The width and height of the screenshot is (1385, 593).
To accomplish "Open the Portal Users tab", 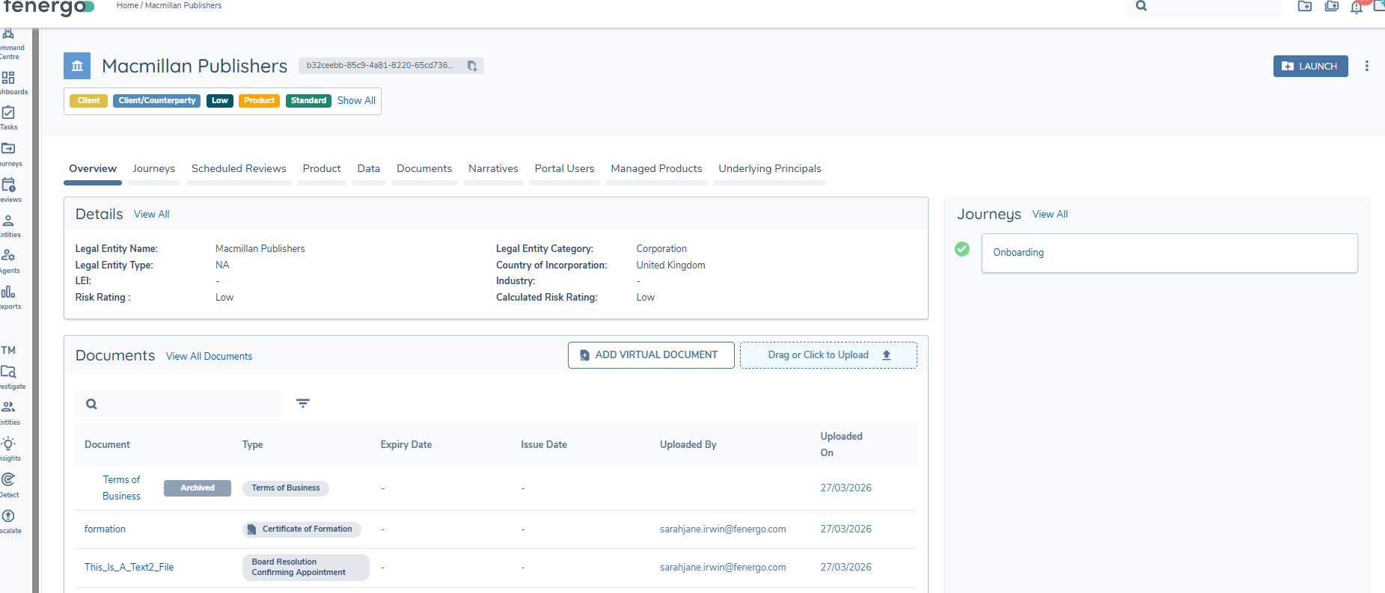I will (564, 168).
